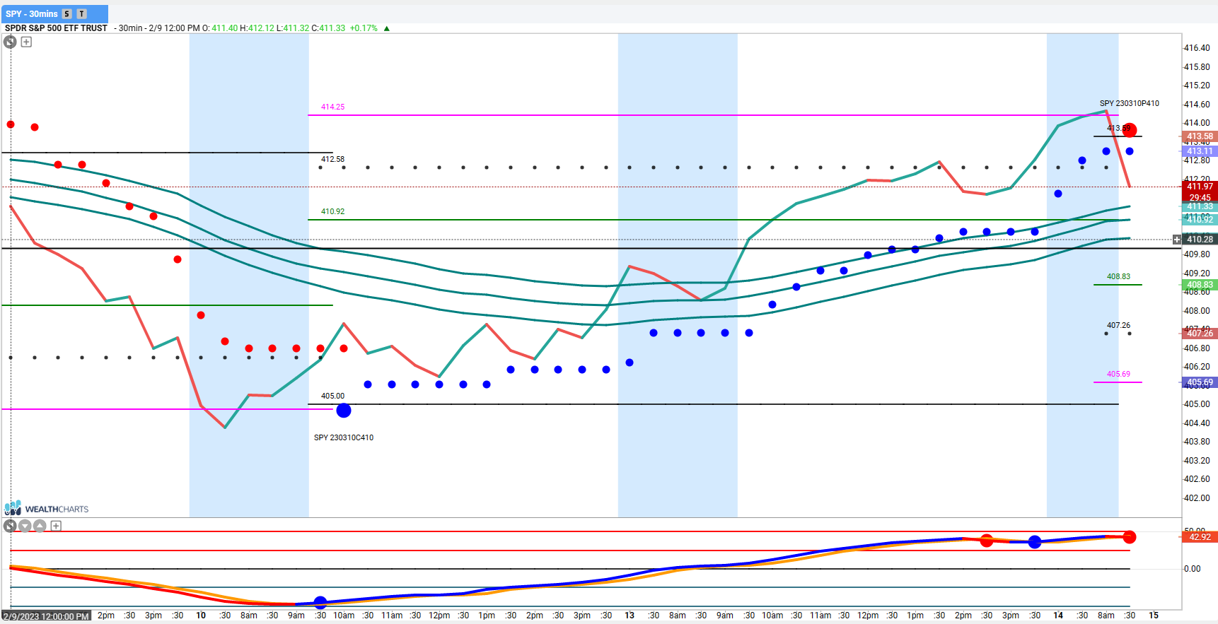The width and height of the screenshot is (1218, 624).
Task: Click the magenta 414.25 level label
Action: point(332,107)
